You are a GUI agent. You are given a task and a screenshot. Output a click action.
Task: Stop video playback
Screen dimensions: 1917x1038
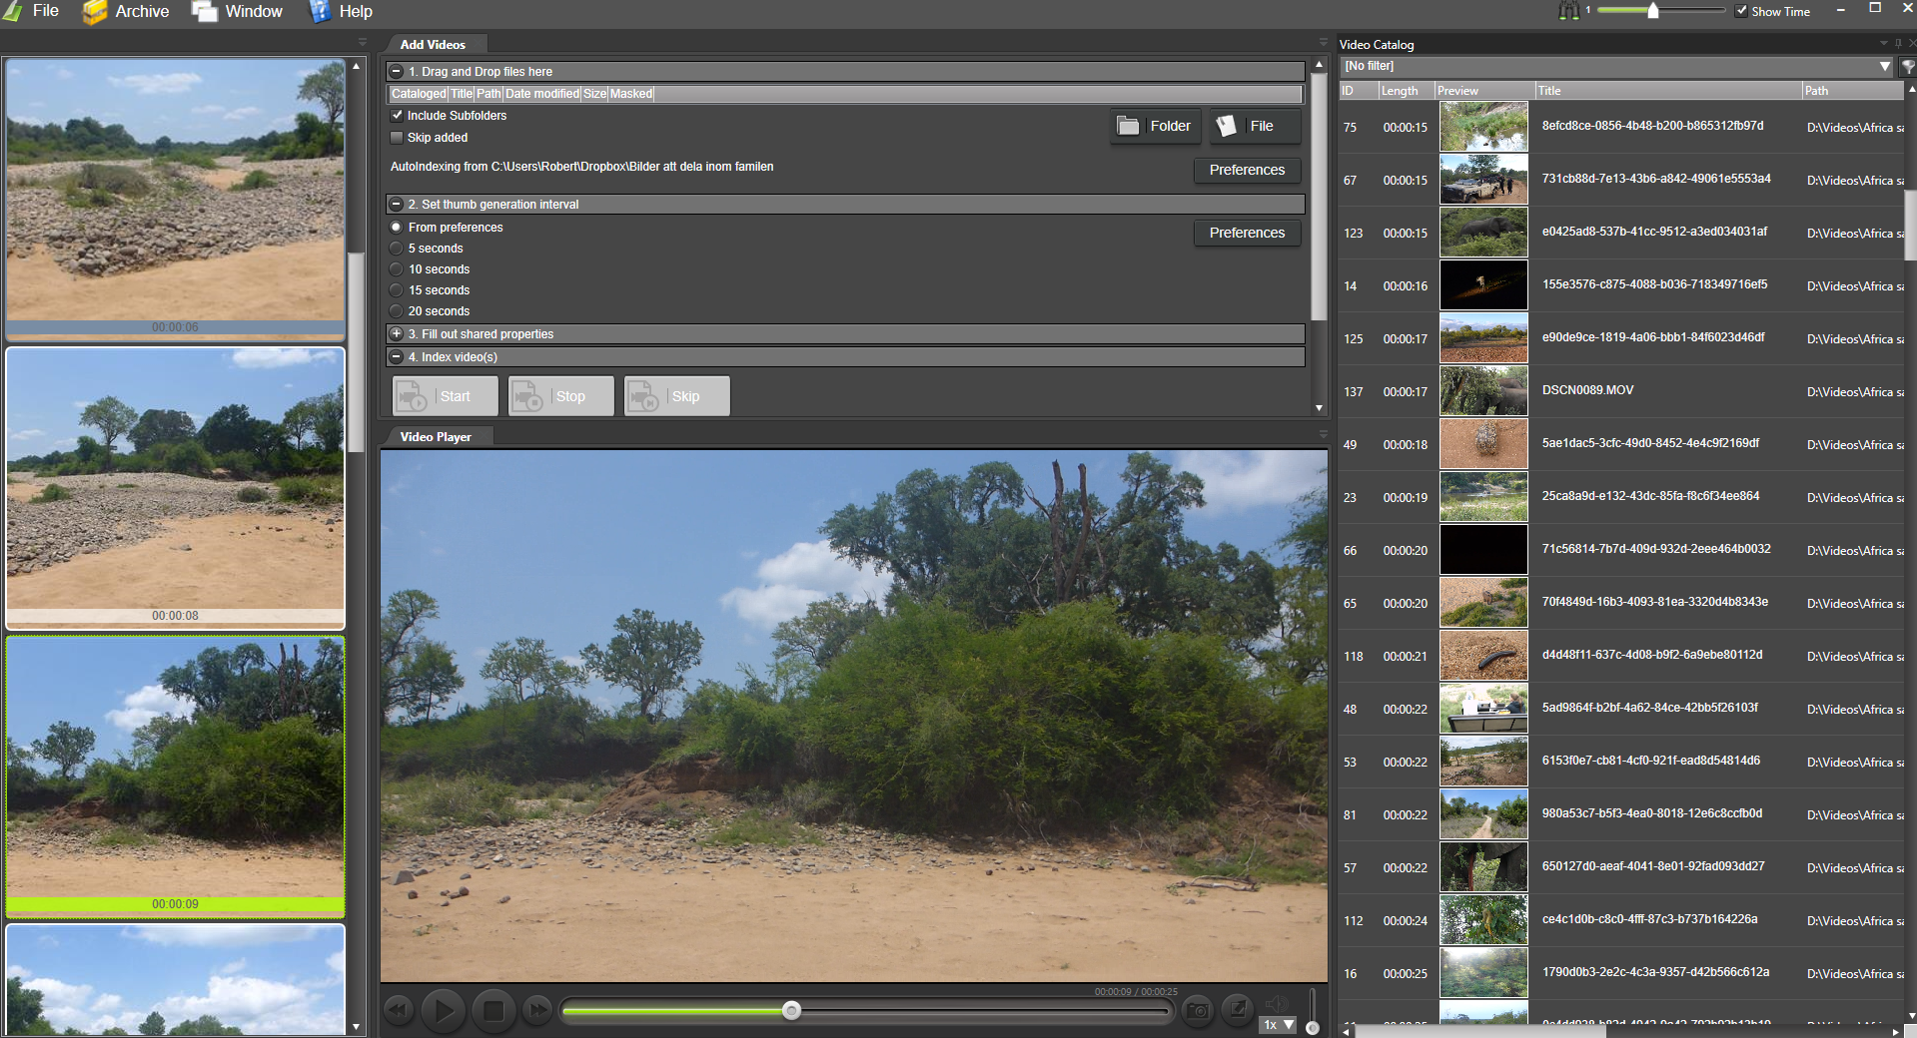(x=493, y=1011)
